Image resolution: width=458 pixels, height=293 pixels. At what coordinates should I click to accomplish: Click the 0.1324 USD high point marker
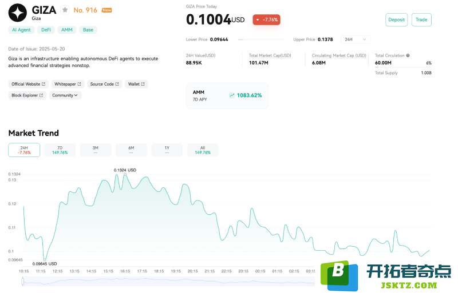tap(125, 174)
